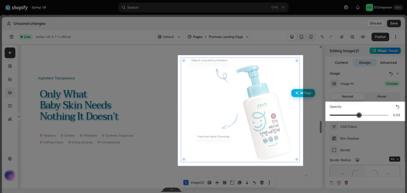Toggle the preview eye icon
Screen dimensions: 407x193
coord(363,37)
